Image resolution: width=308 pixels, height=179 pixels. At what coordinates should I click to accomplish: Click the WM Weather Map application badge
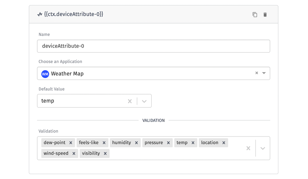(45, 74)
